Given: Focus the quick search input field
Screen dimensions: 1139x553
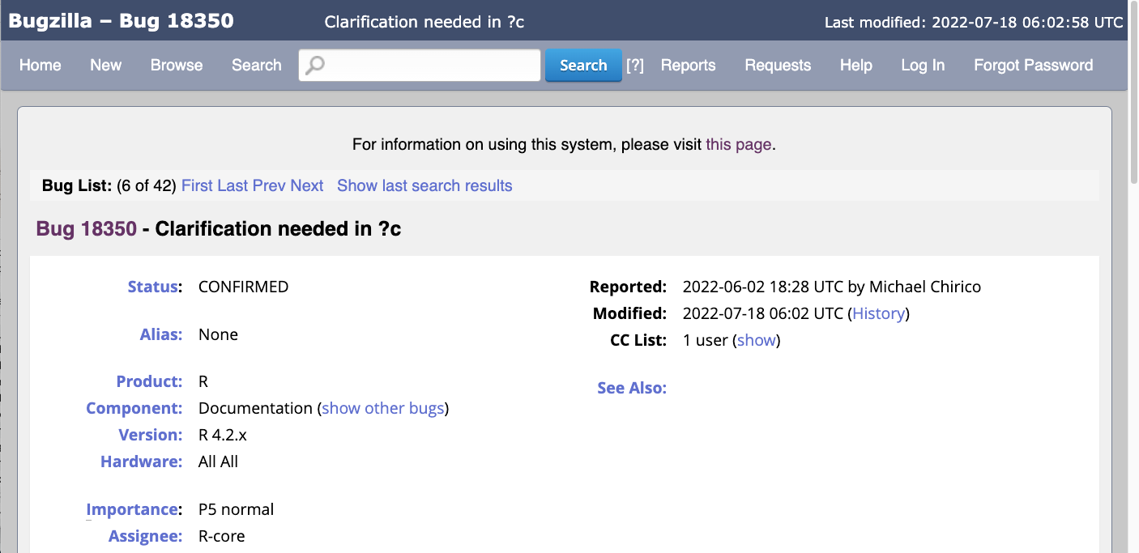Looking at the screenshot, I should point(429,66).
